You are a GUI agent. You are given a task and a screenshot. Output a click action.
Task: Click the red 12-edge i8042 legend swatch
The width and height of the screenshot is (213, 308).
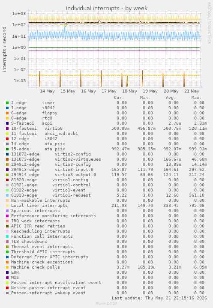7,139
